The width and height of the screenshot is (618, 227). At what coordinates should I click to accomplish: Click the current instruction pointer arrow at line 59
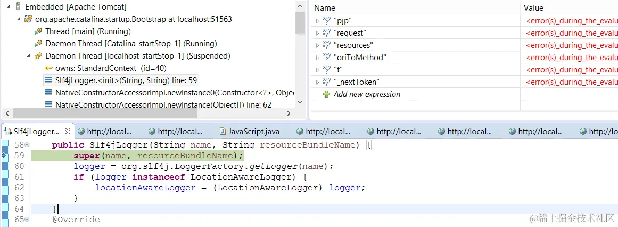click(x=4, y=156)
